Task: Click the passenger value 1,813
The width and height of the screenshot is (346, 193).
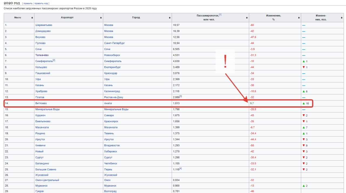Action: click(x=176, y=103)
